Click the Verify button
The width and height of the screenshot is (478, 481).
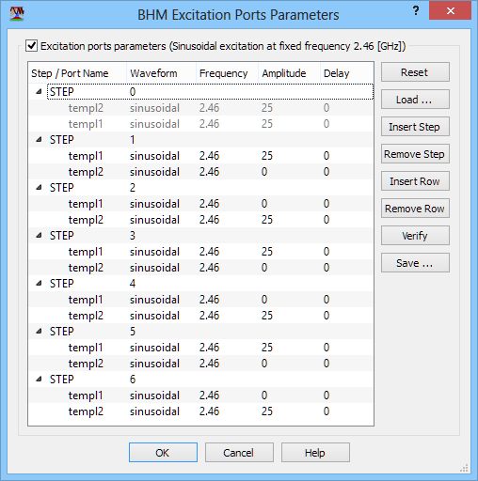(415, 236)
